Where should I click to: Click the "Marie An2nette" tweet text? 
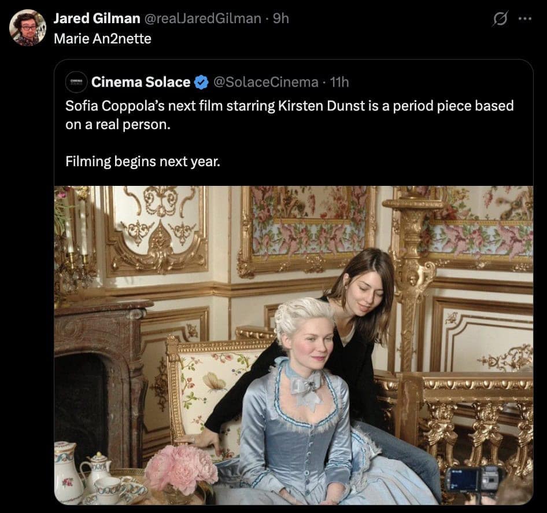(102, 40)
